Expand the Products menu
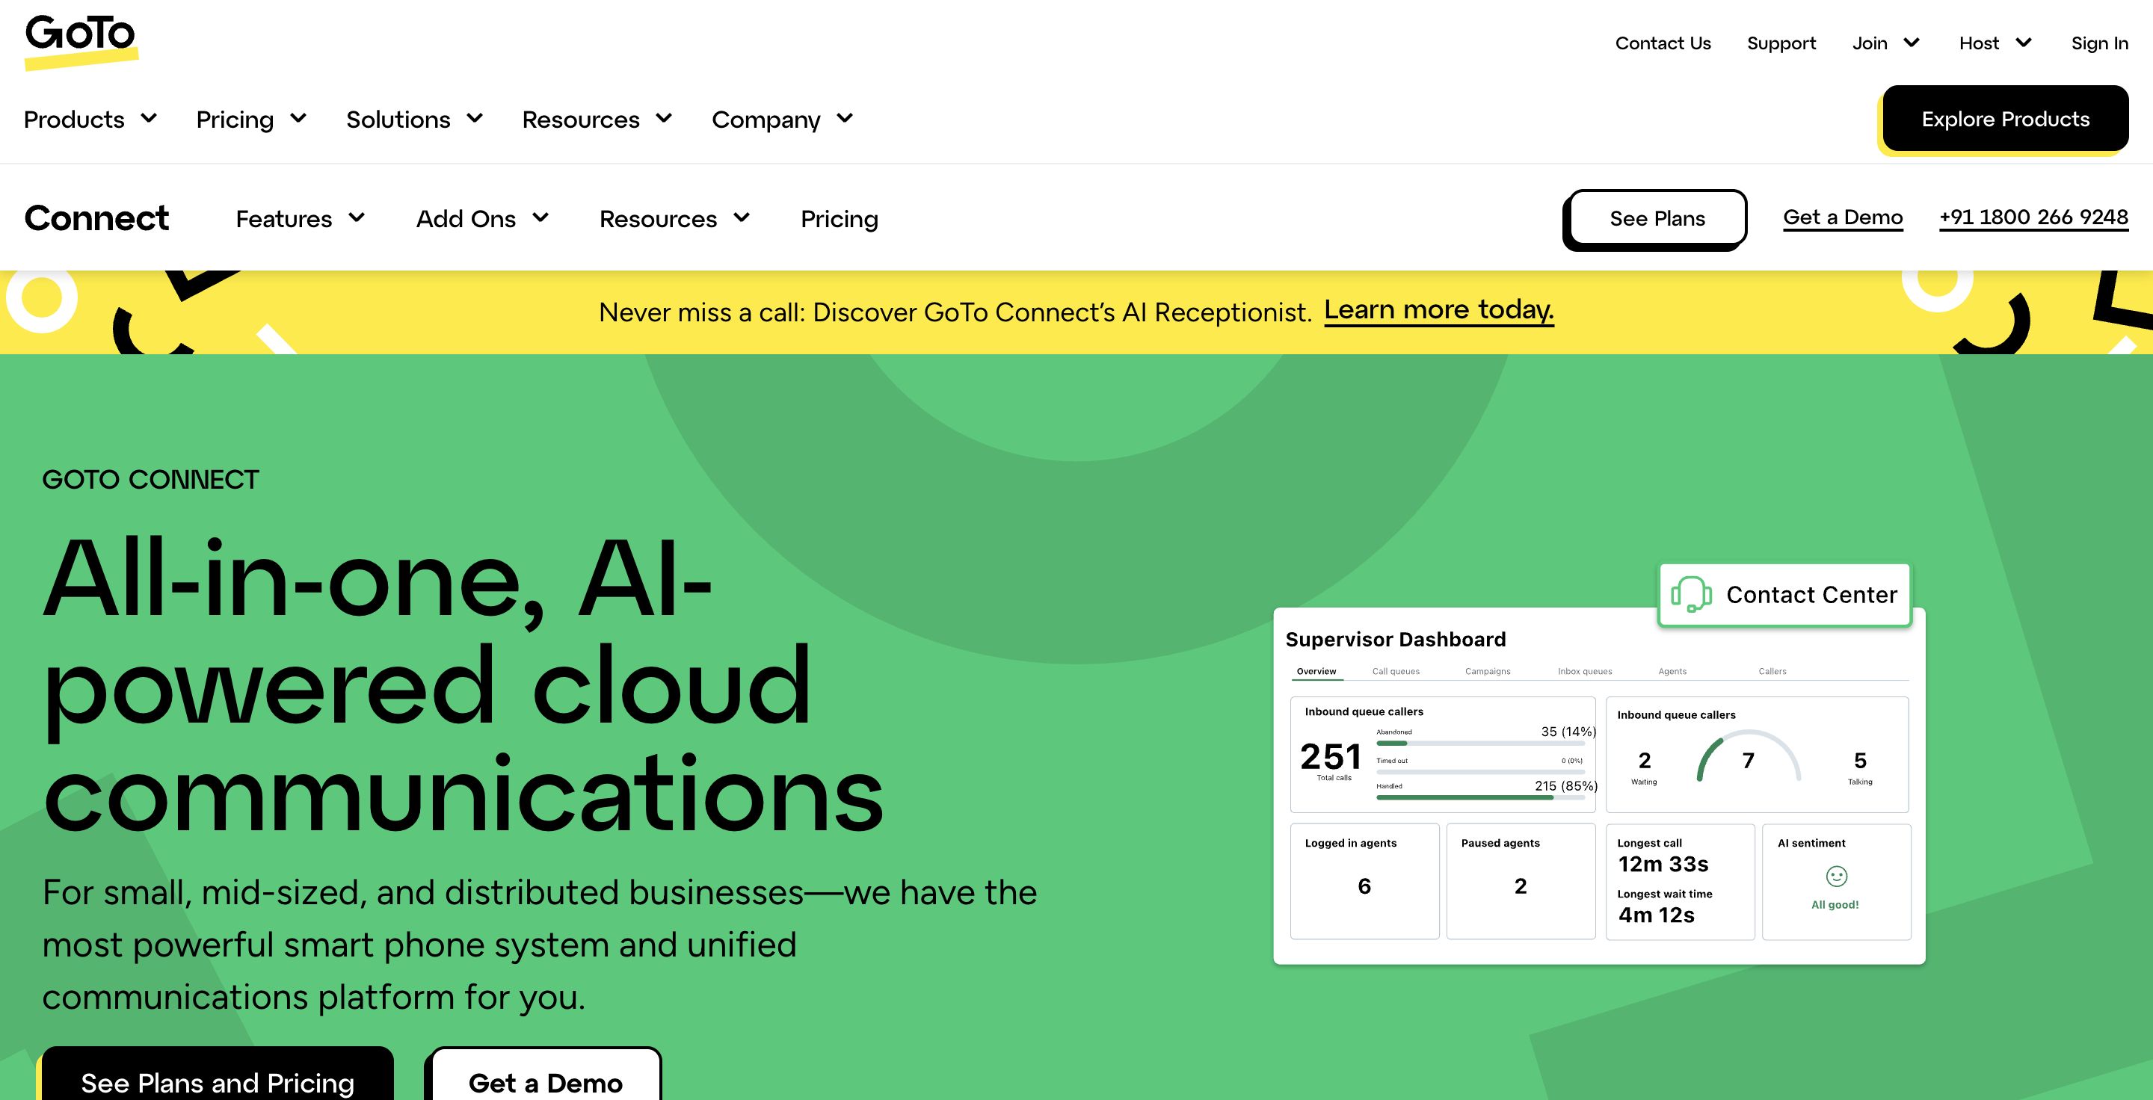 [90, 120]
